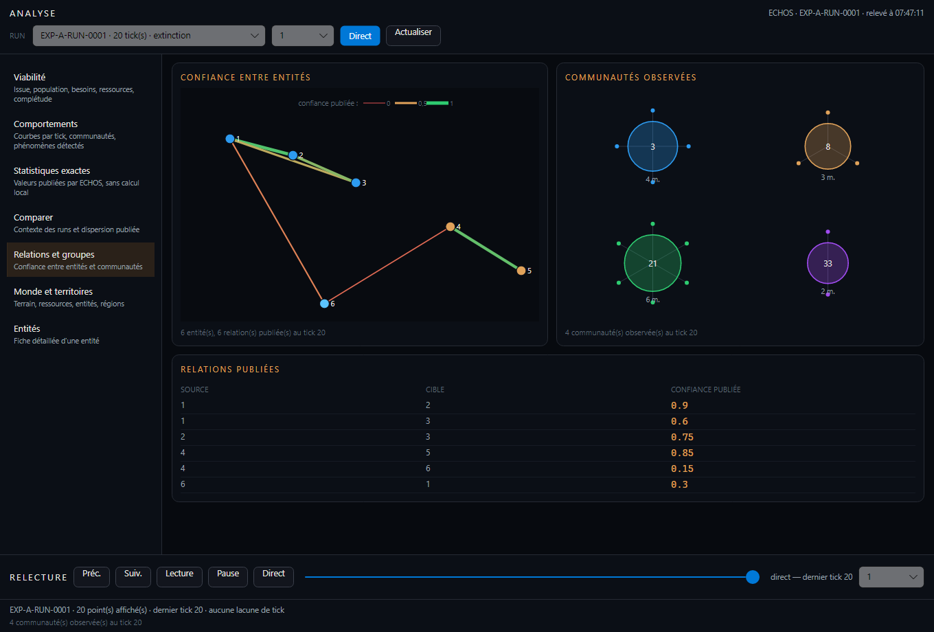Click the "6 entité(s), 6 relation(s)" caption
Viewport: 934px width, 632px height.
point(253,332)
